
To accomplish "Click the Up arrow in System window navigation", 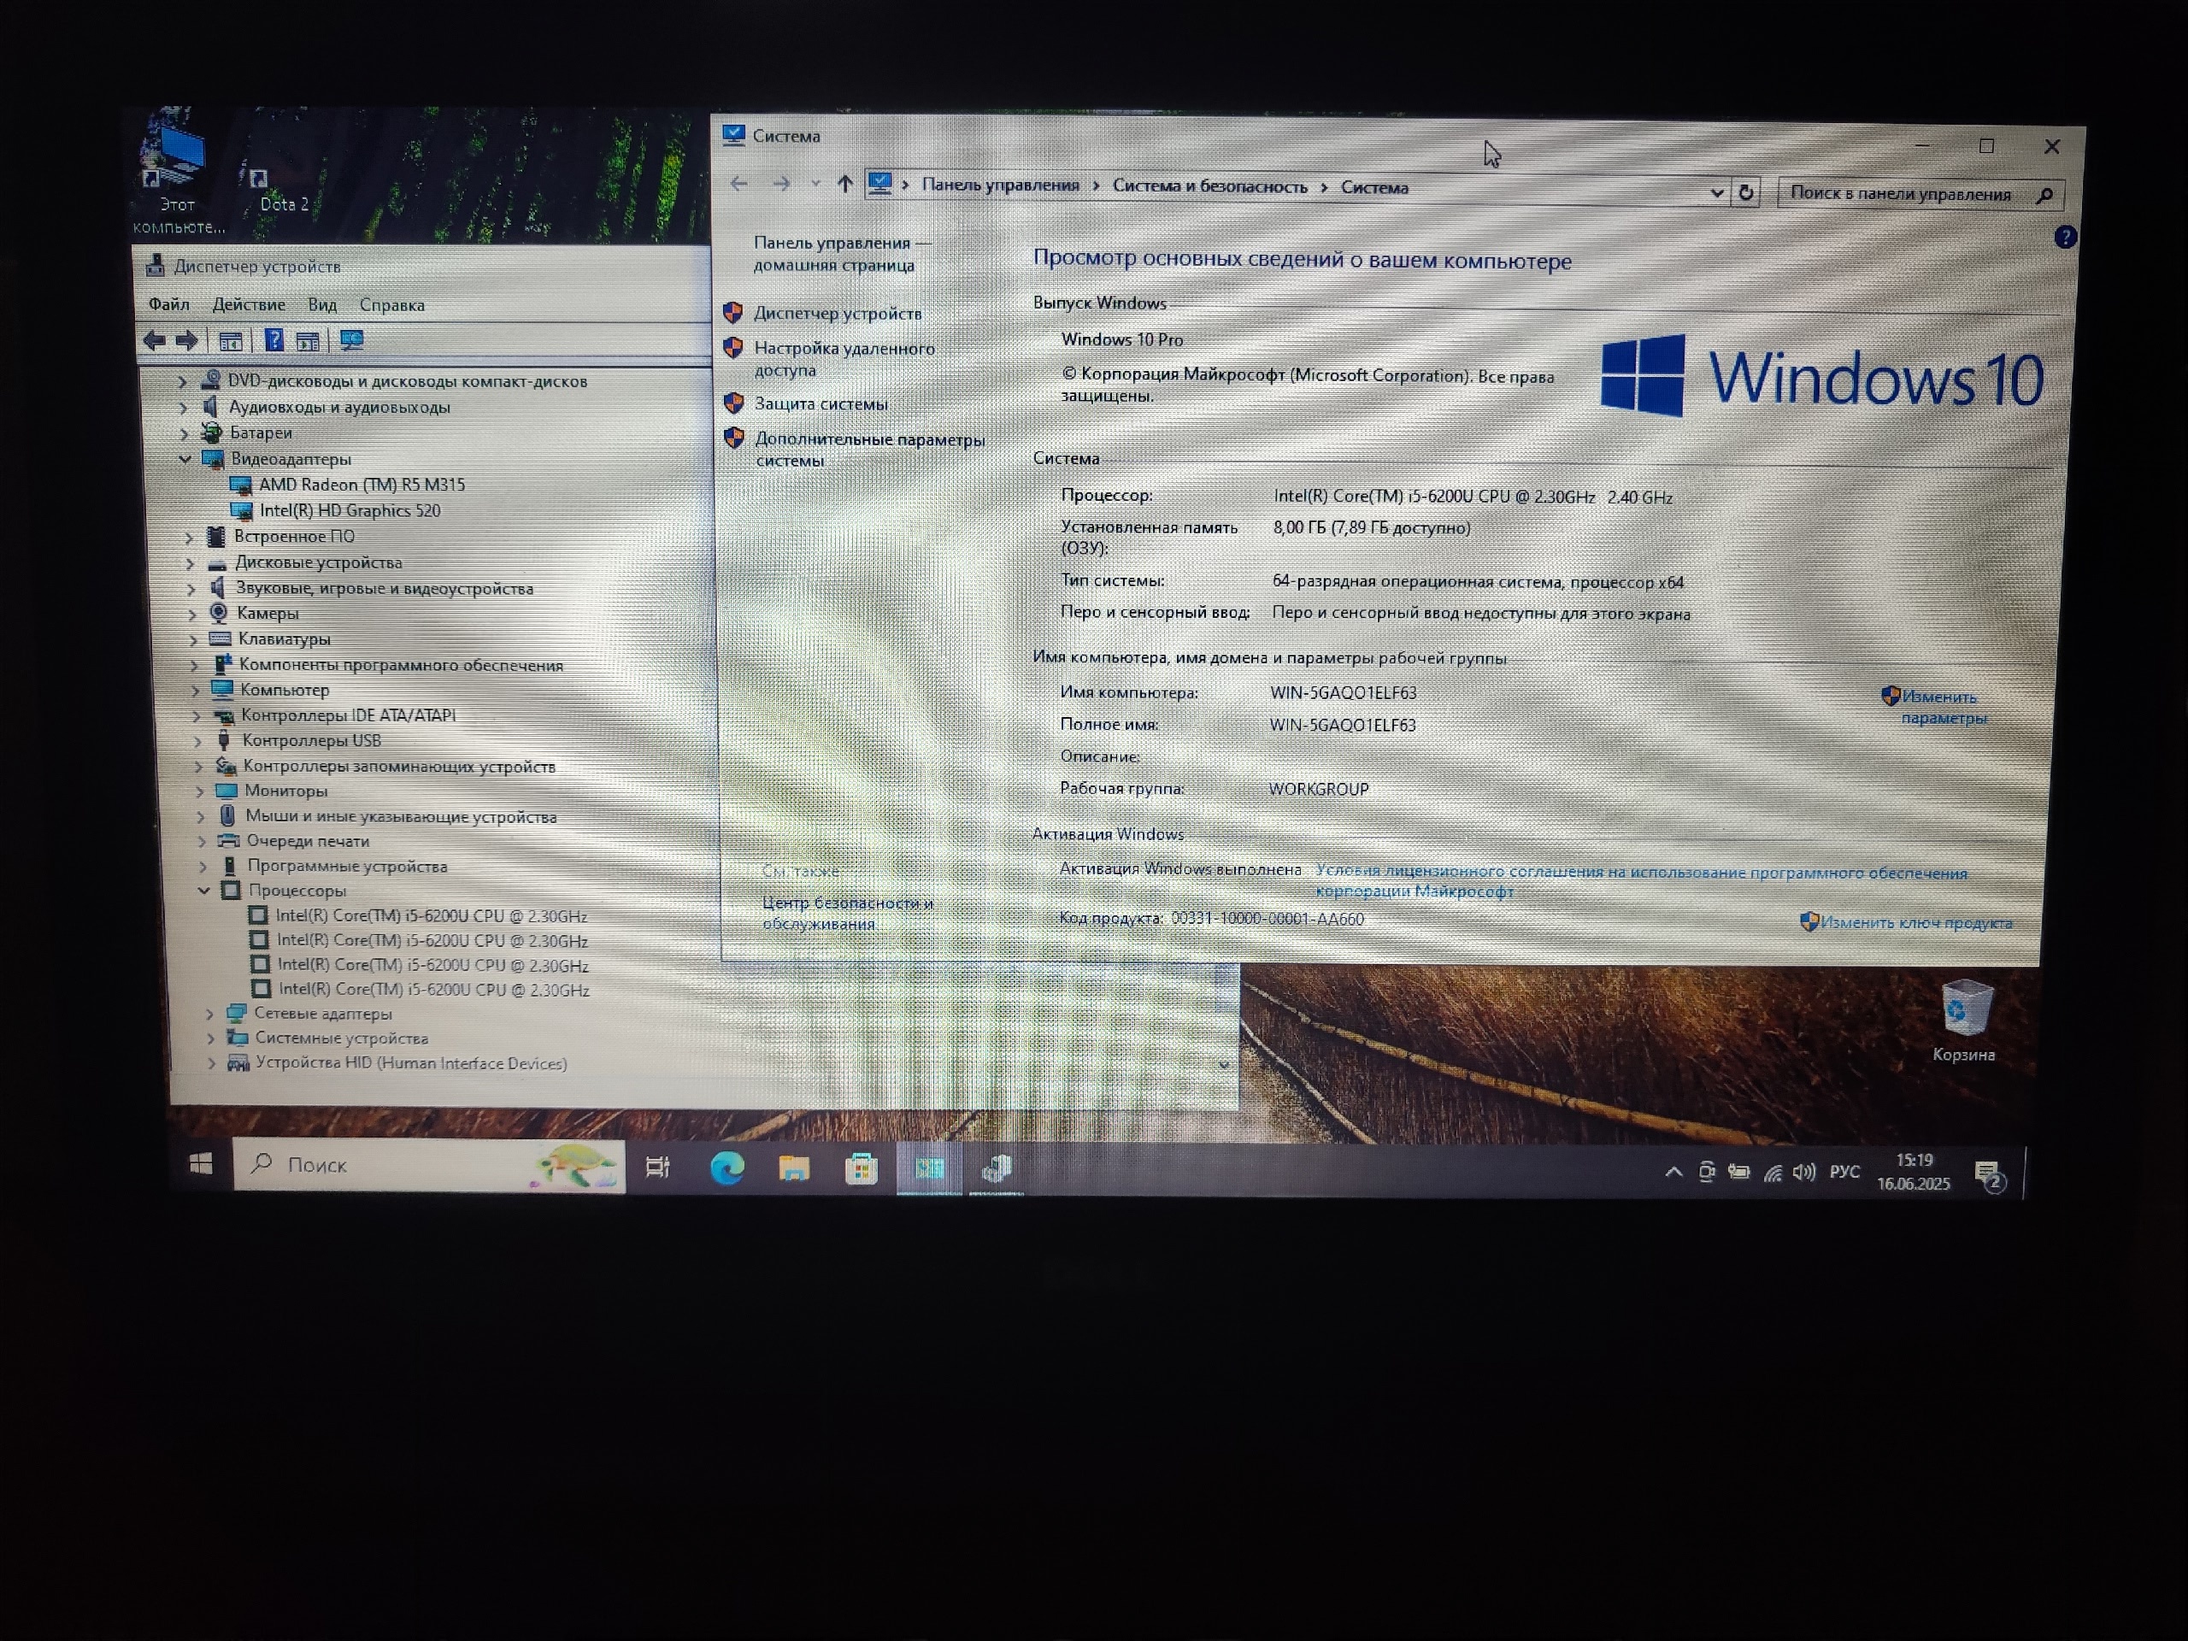I will [844, 184].
